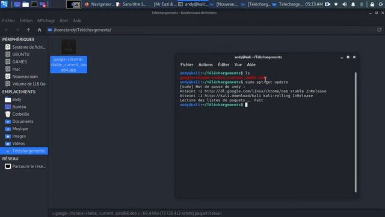Open terminal Fichier menu

point(187,64)
